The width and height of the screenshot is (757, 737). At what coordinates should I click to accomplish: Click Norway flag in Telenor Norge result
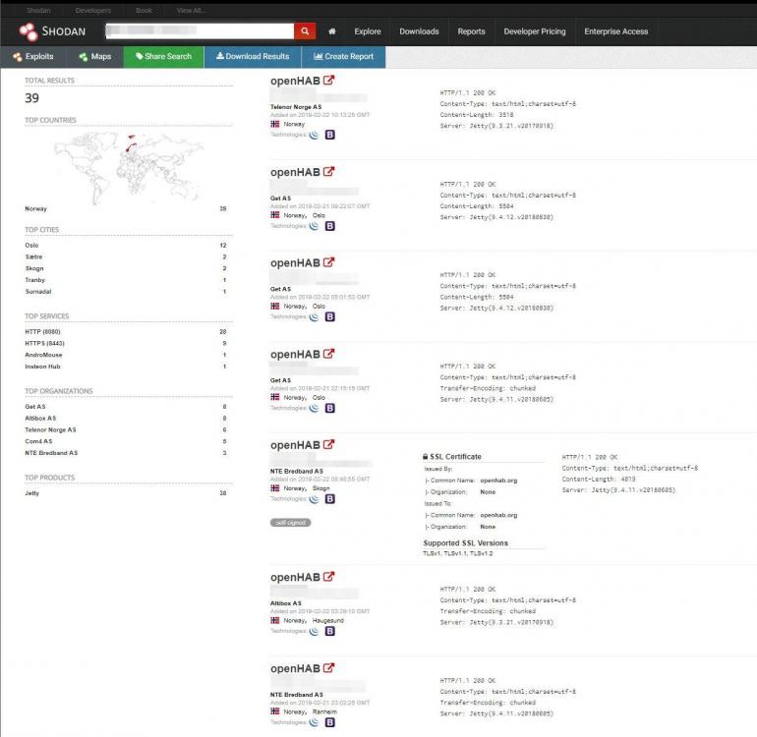275,124
